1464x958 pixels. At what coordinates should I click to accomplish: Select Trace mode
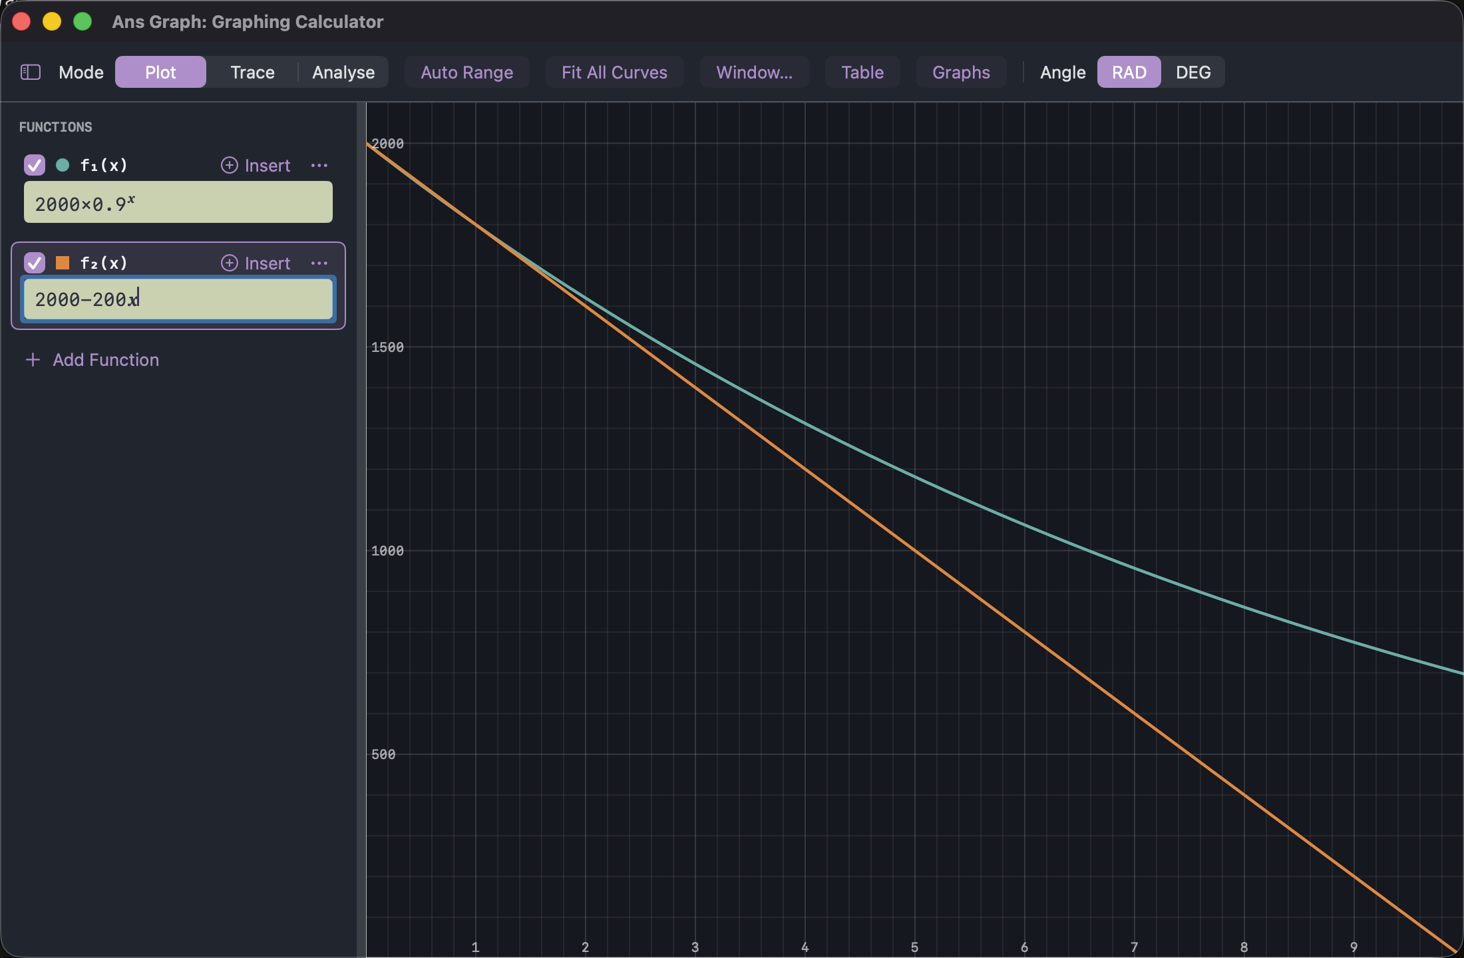(x=252, y=72)
